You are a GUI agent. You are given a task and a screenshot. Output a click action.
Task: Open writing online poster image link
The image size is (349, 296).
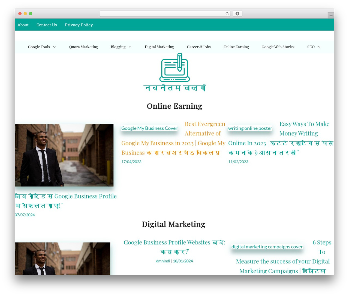tap(250, 128)
